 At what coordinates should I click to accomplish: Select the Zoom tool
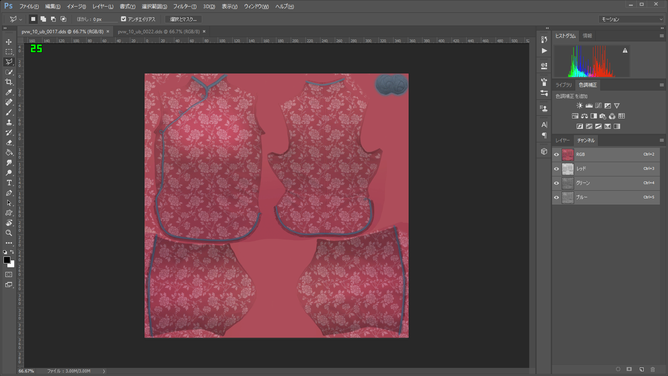[9, 233]
